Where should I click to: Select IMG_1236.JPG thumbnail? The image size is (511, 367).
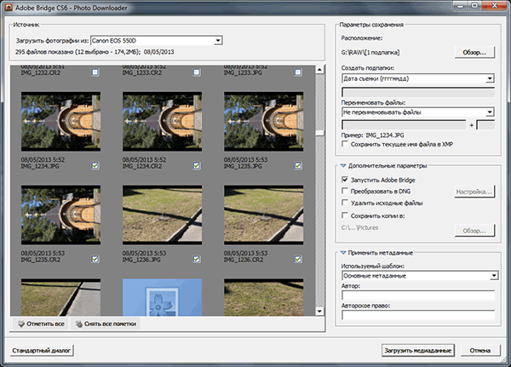tap(163, 215)
